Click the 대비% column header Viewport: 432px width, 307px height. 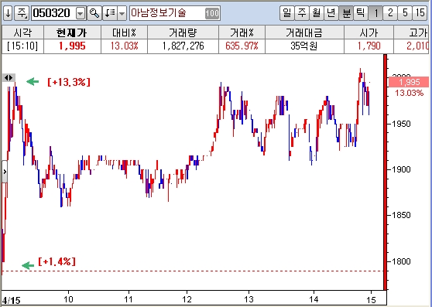tap(124, 32)
